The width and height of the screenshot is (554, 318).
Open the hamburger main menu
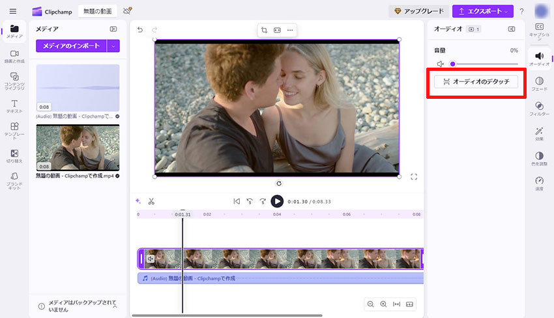[13, 11]
